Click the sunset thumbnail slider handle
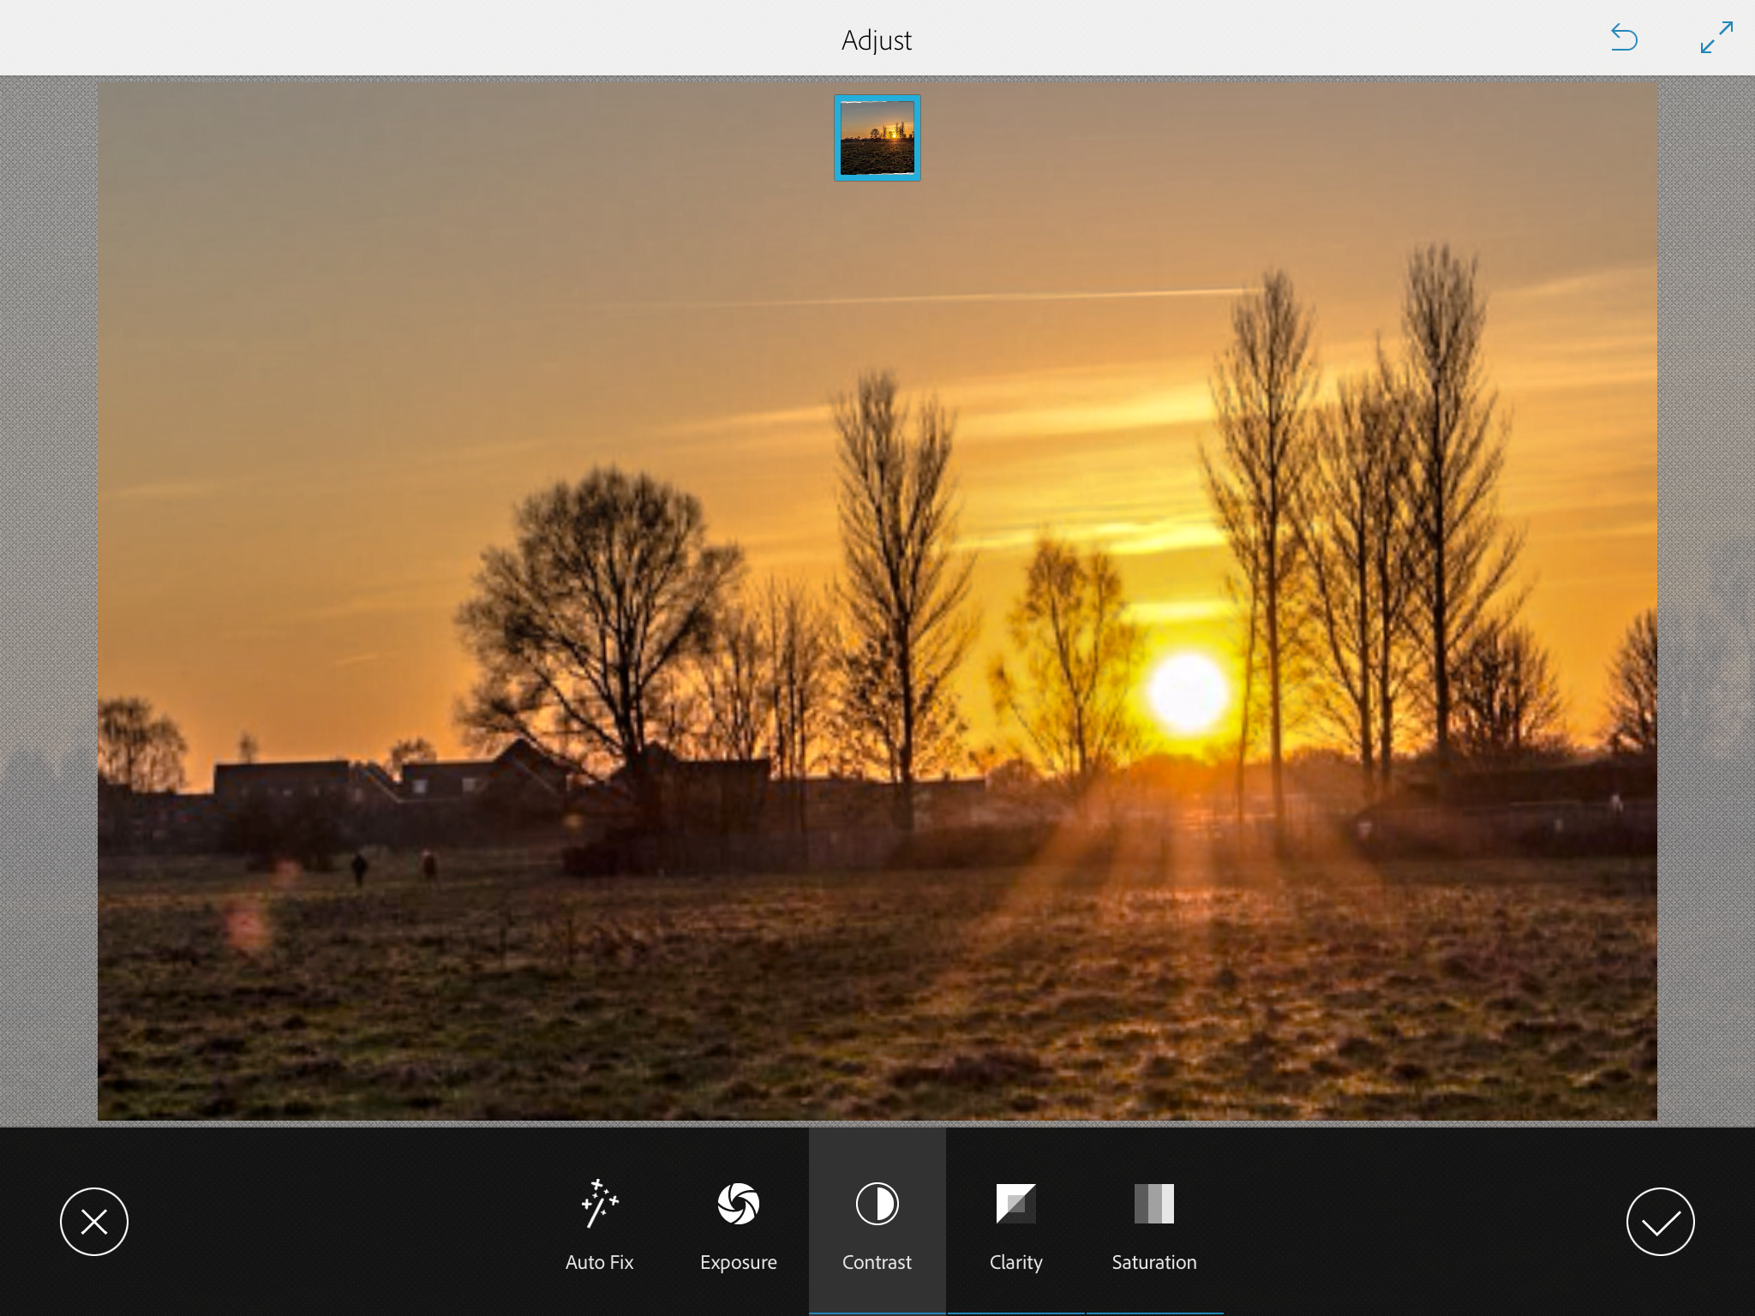This screenshot has height=1316, width=1755. click(877, 138)
